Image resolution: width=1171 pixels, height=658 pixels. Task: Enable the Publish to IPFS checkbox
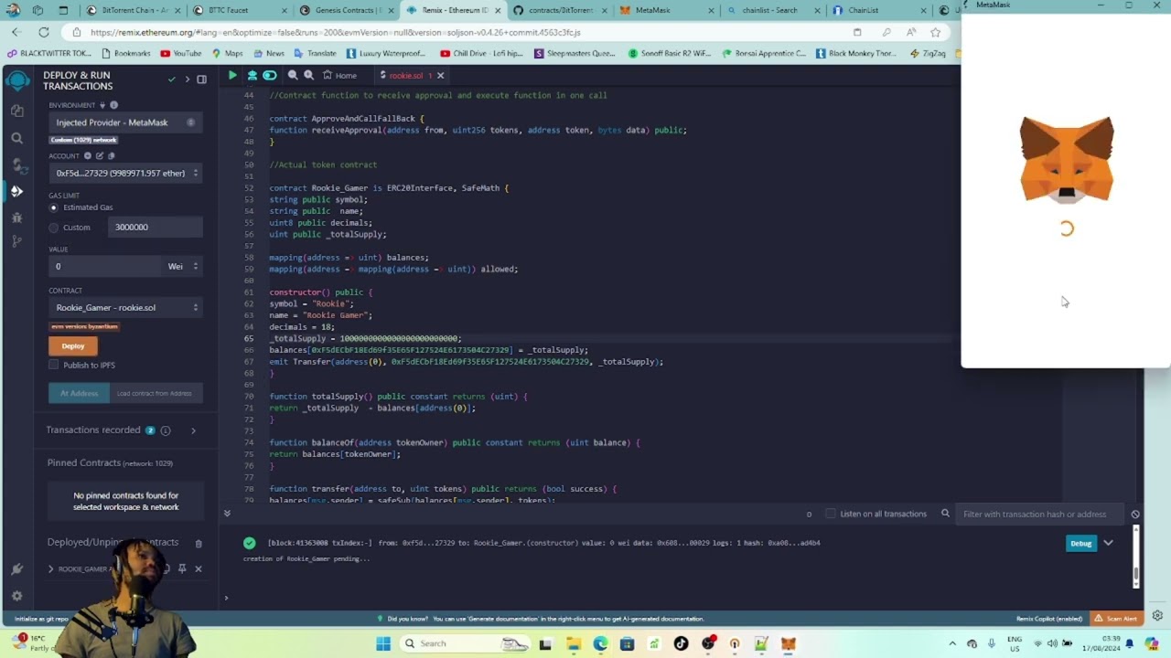pyautogui.click(x=54, y=365)
